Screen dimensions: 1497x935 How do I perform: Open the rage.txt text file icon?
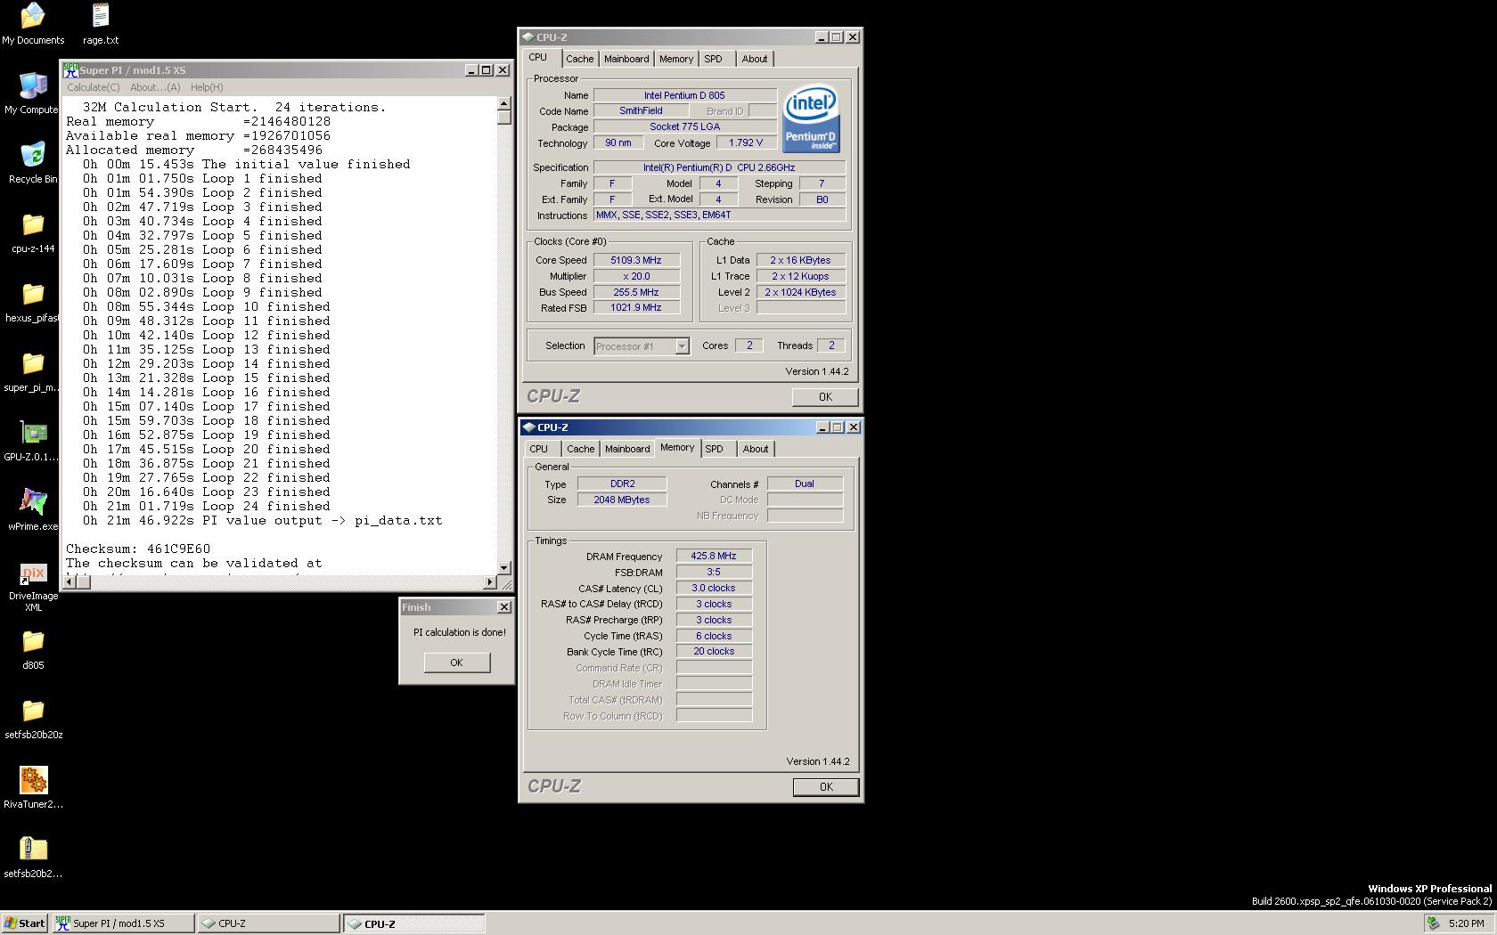[101, 24]
